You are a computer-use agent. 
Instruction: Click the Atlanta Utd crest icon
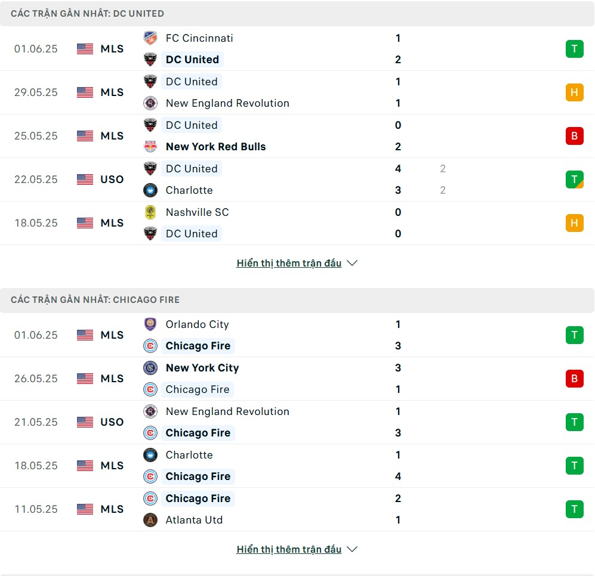pos(150,520)
